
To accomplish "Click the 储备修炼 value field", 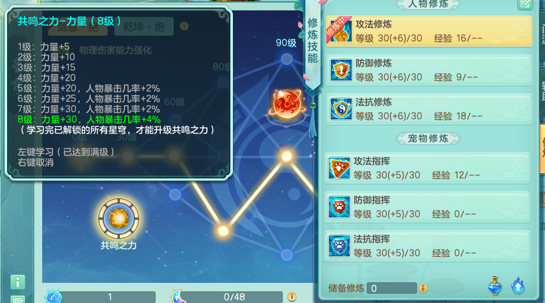I will (x=392, y=288).
